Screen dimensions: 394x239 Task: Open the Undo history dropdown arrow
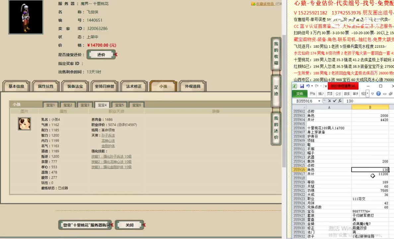(312, 86)
